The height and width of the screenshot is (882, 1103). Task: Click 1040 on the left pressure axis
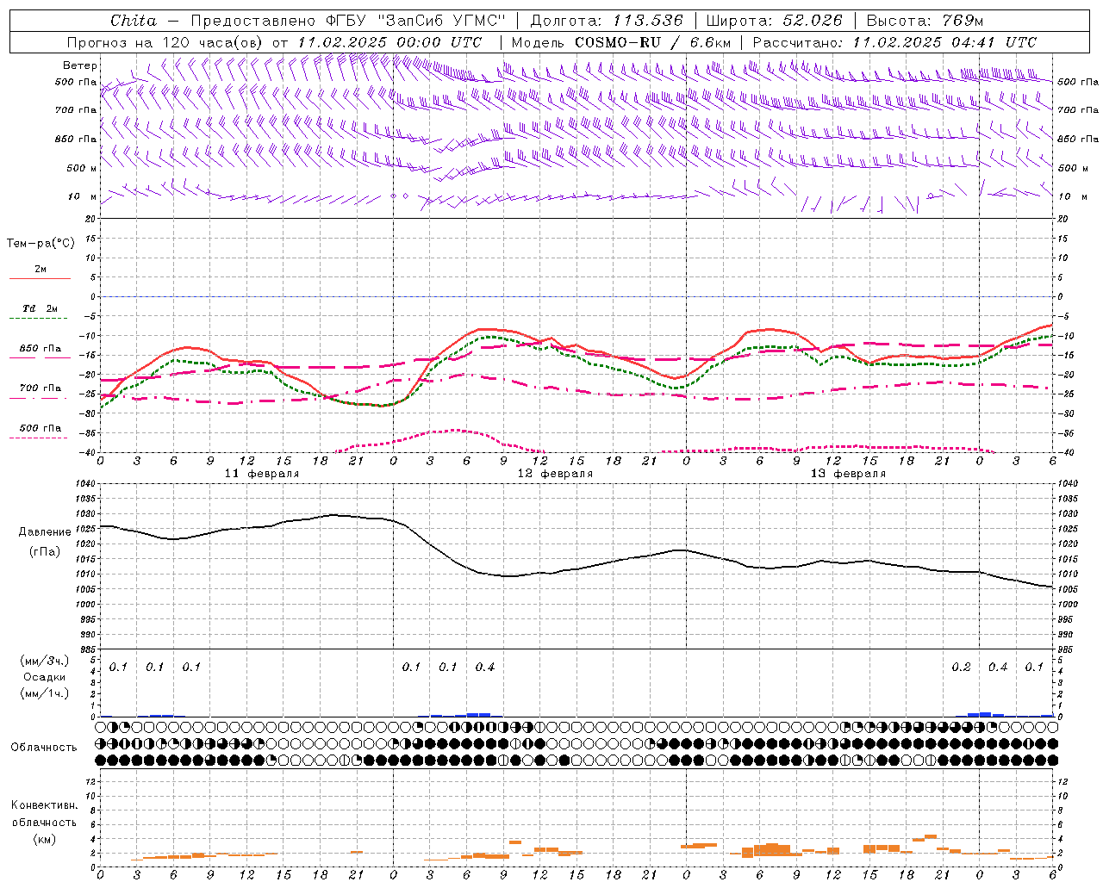pos(84,484)
